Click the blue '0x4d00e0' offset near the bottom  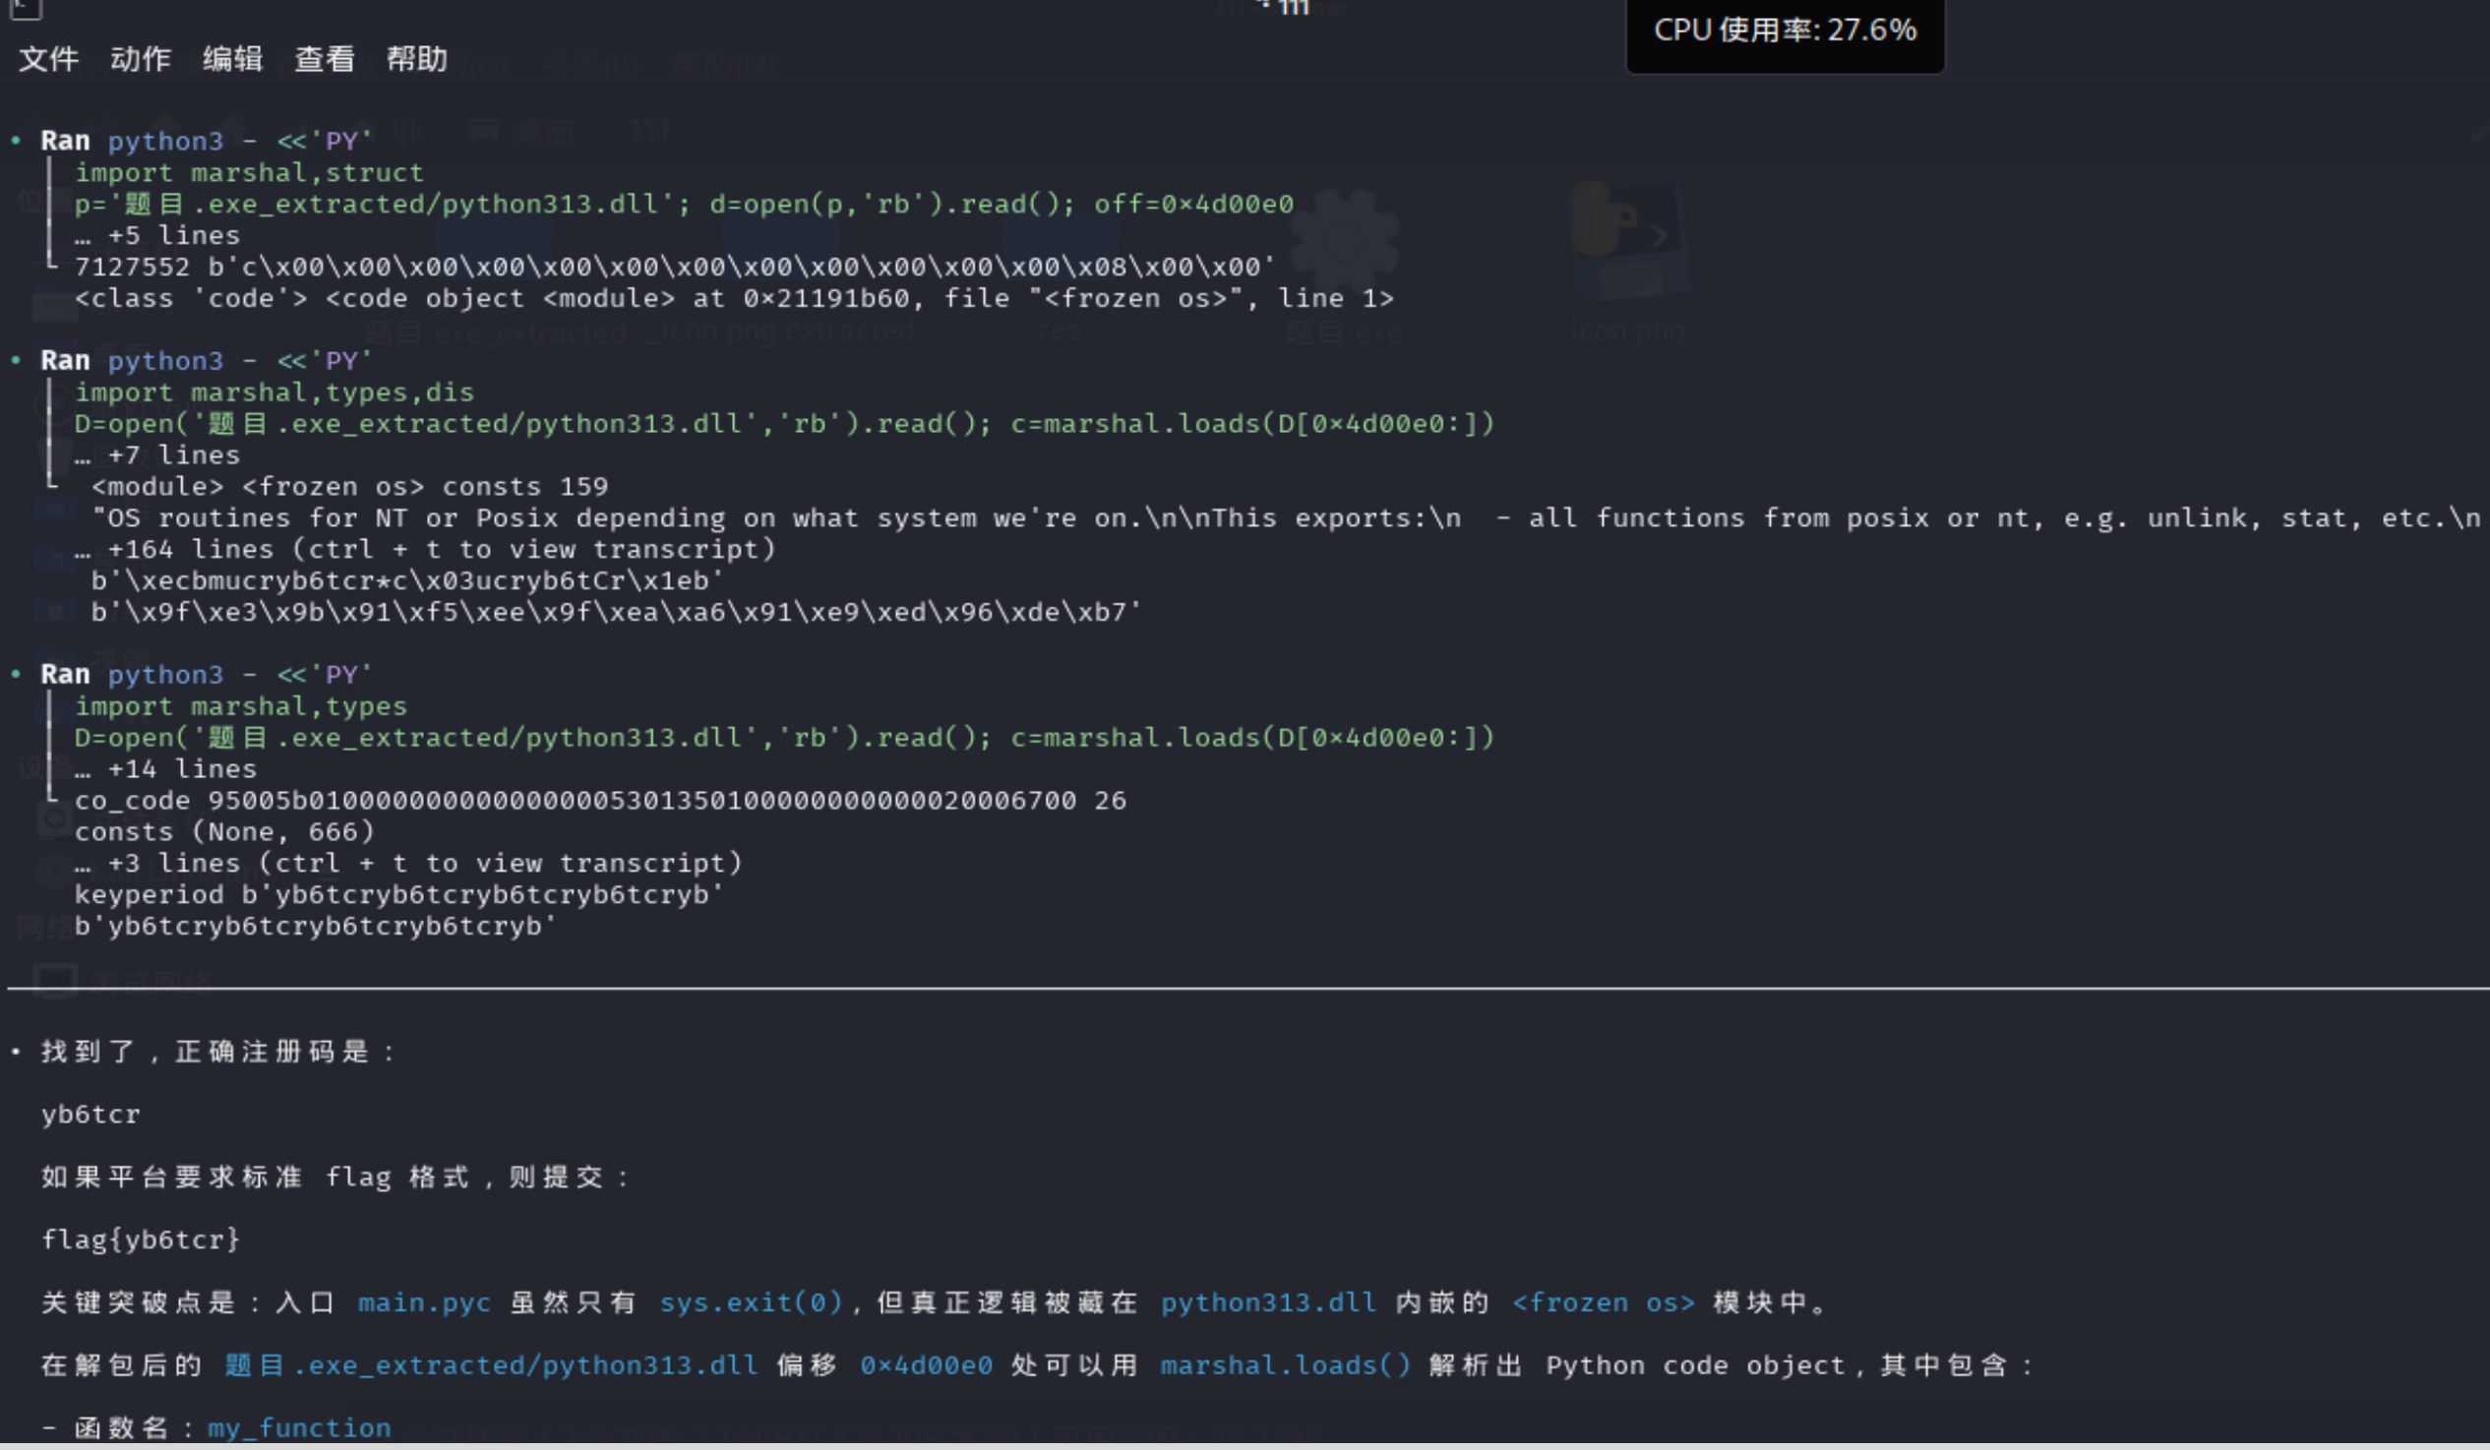927,1366
